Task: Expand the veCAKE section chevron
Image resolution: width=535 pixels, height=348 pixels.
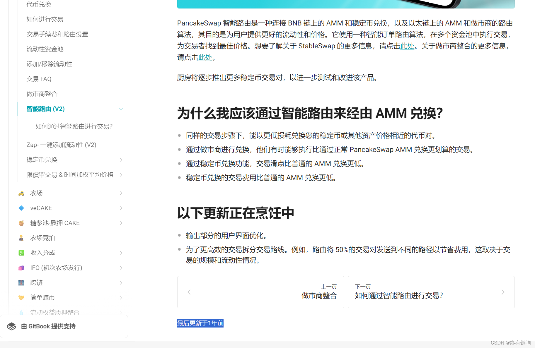Action: tap(121, 208)
